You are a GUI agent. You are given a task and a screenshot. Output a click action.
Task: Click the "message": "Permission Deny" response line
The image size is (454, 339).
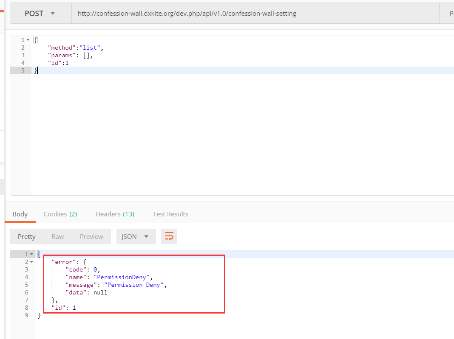(x=115, y=285)
